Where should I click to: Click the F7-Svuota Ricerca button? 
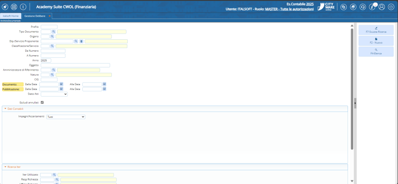pyautogui.click(x=375, y=30)
